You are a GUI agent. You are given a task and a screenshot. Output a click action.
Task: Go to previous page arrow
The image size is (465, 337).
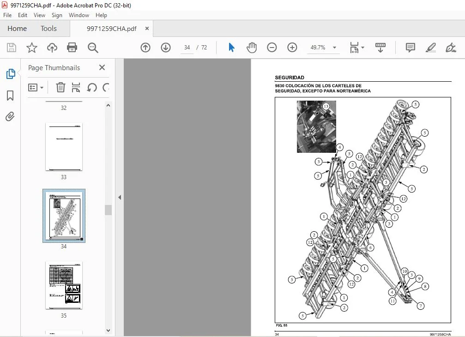click(145, 48)
